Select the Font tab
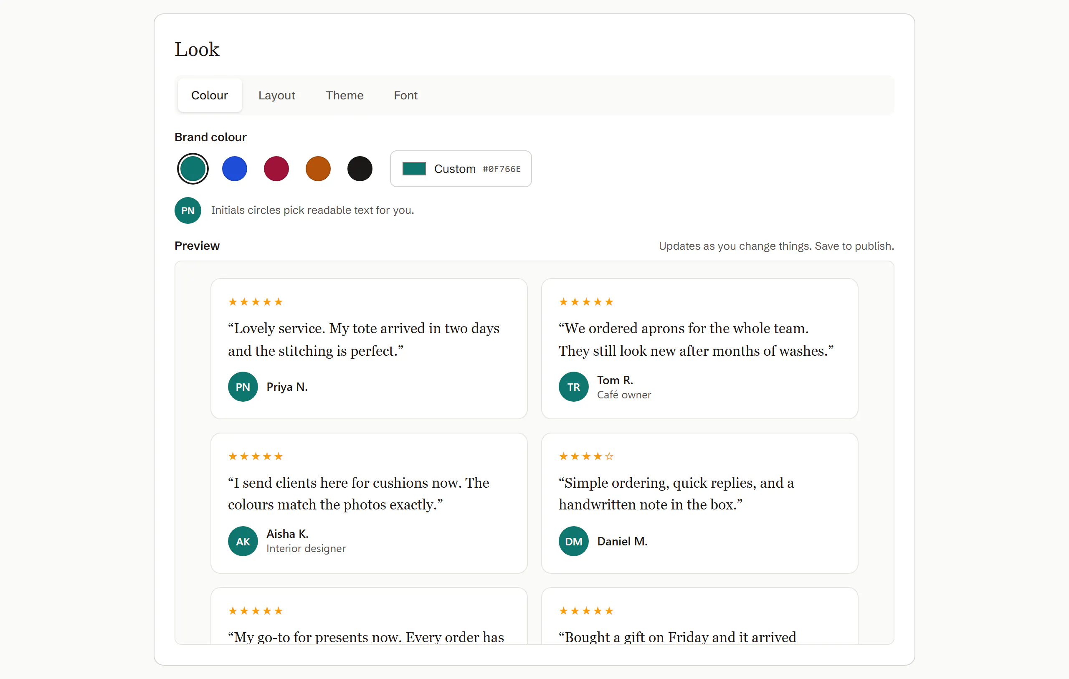1069x679 pixels. pyautogui.click(x=405, y=95)
